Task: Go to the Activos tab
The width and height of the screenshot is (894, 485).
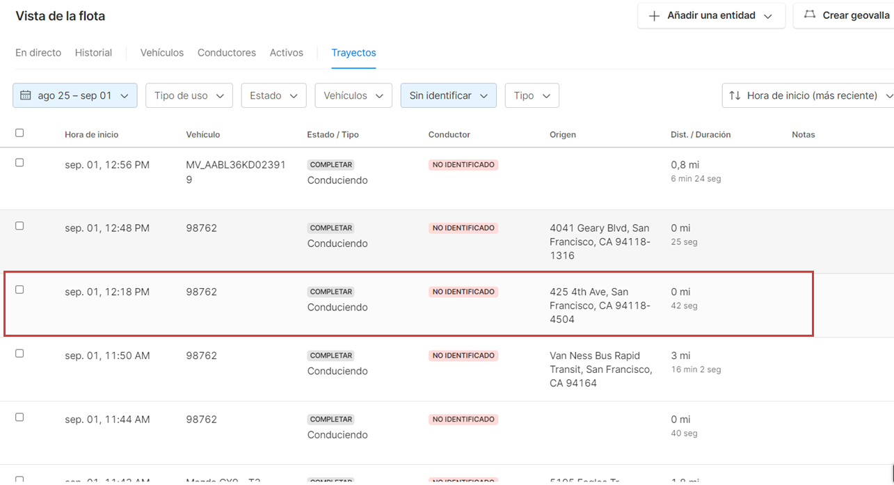Action: 287,53
